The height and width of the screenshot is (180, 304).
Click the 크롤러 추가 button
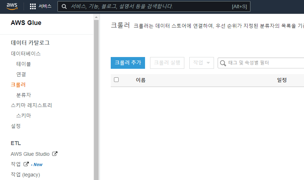(128, 63)
